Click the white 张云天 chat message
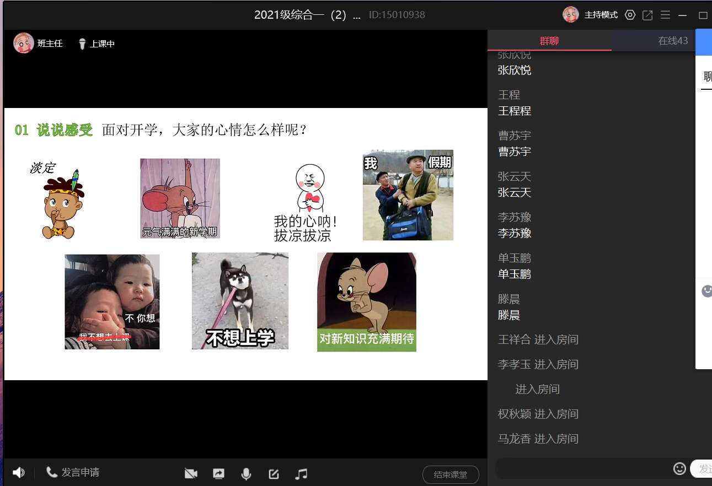 tap(515, 192)
